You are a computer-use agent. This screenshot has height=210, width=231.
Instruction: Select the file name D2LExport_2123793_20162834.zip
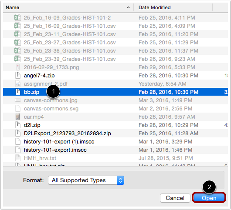pos(68,133)
